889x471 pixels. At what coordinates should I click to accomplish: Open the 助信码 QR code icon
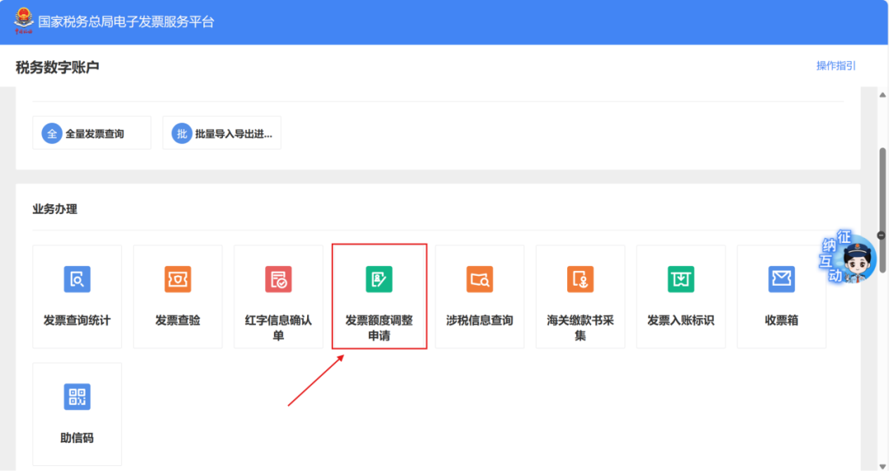coord(77,397)
